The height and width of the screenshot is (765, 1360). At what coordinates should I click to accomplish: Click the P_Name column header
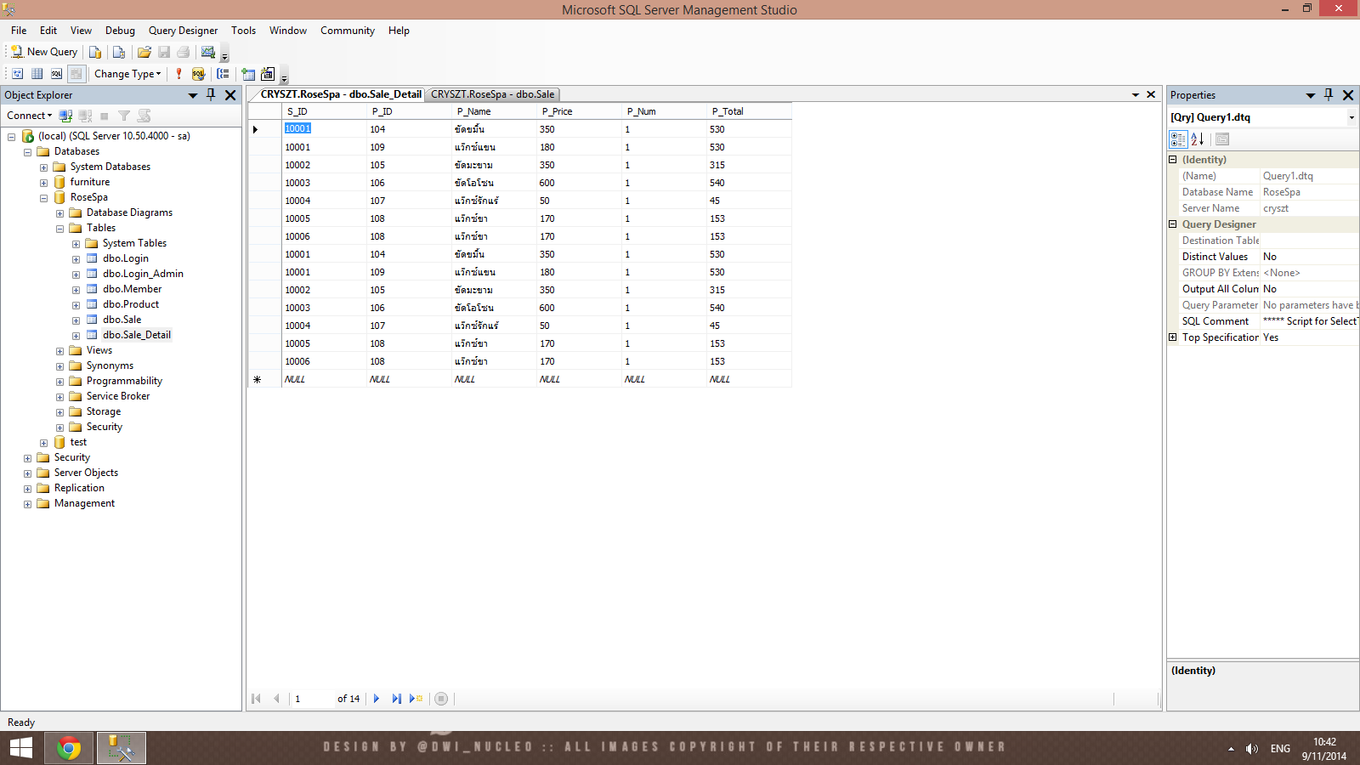[x=494, y=111]
